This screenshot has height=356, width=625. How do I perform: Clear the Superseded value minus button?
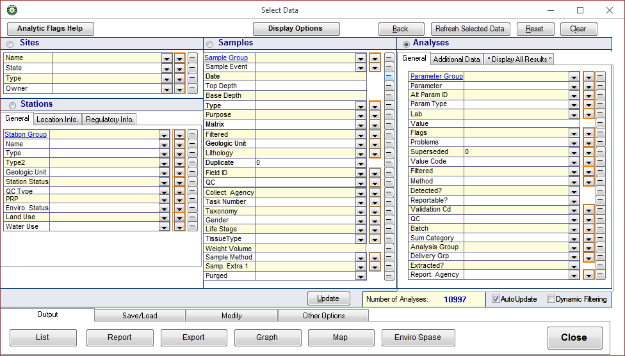click(x=600, y=151)
